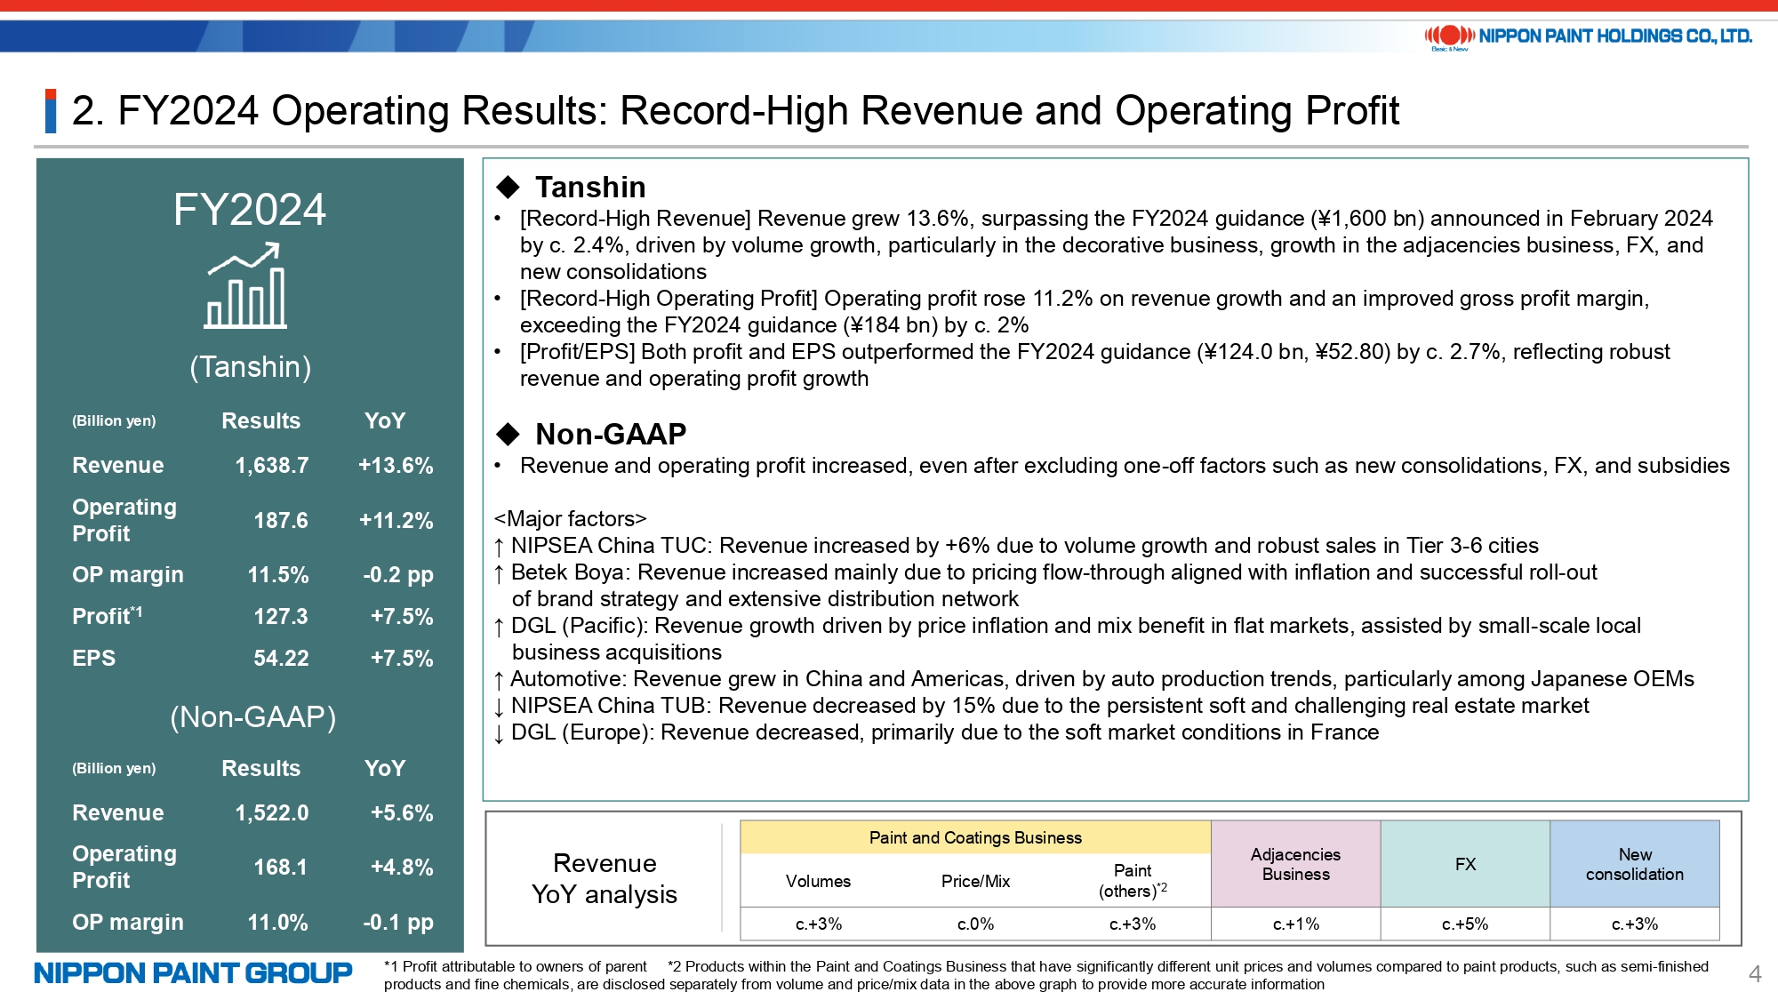Click the Profit value 127.3
This screenshot has width=1778, height=1000.
(x=281, y=616)
